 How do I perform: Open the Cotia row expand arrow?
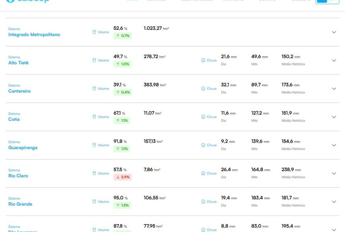tap(334, 117)
